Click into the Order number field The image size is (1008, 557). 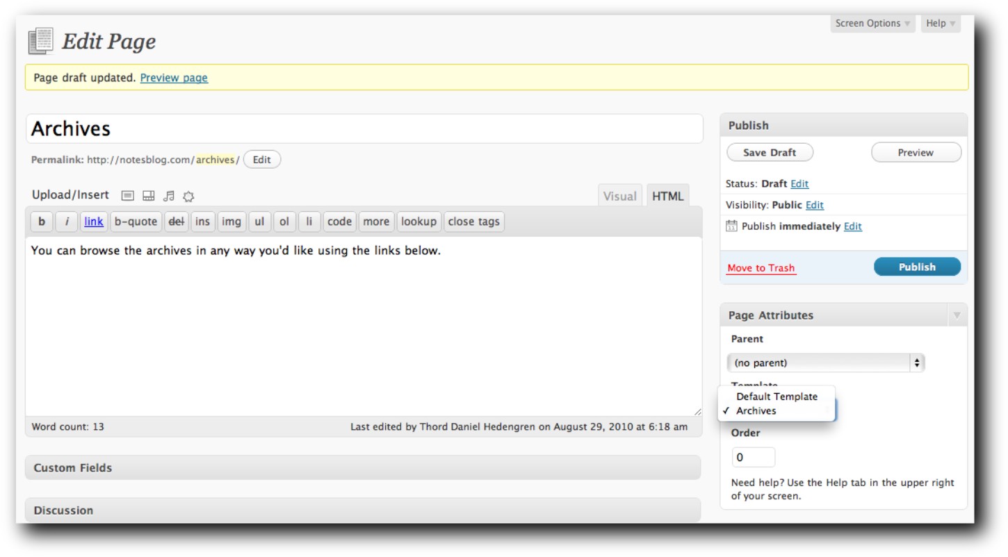pos(754,457)
